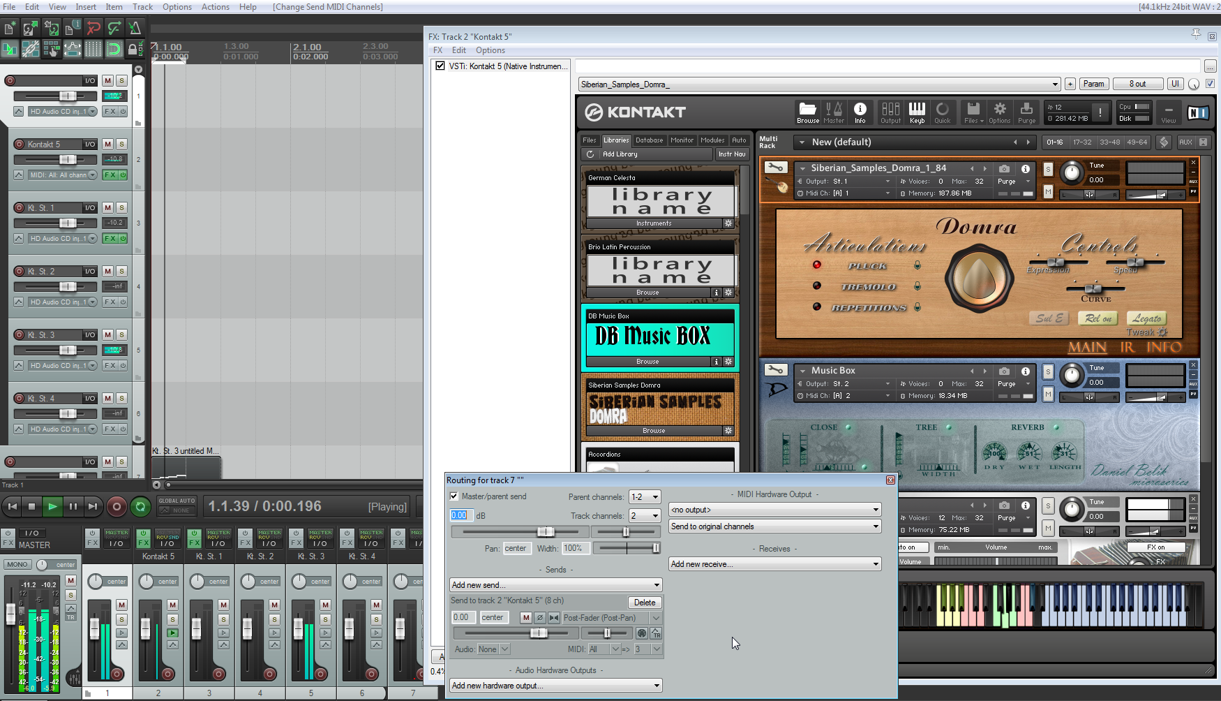Open Kontakt Files save icon
This screenshot has height=701, width=1221.
tap(973, 112)
